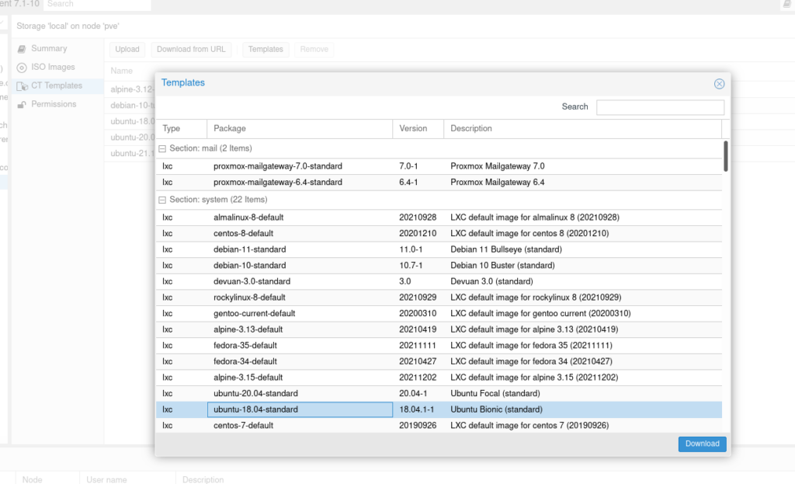Click the CT Templates sidebar icon
The image size is (795, 484).
tap(22, 86)
